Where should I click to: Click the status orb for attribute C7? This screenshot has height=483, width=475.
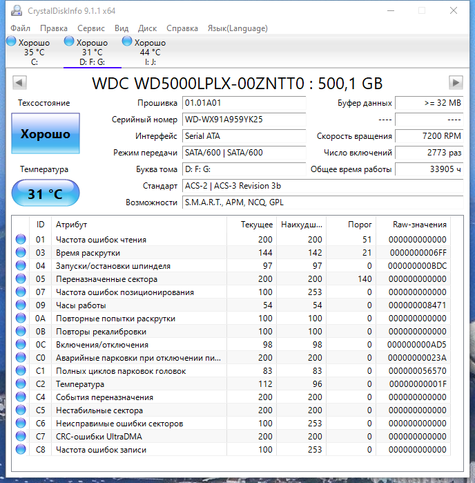coord(21,437)
